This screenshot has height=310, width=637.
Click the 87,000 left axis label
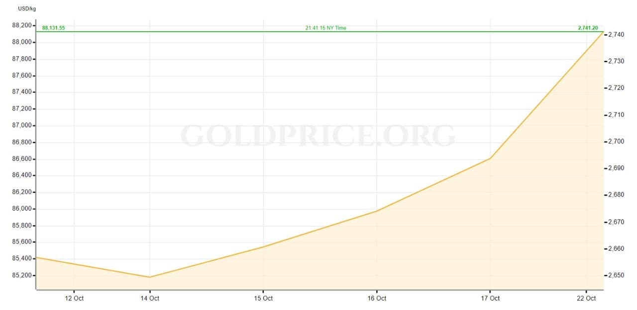[23, 125]
